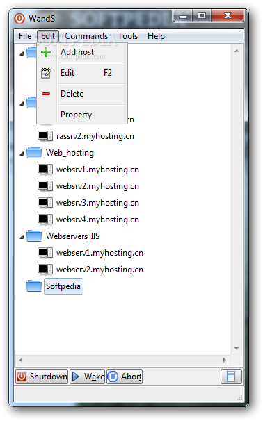Viewport: 263px width, 421px height.
Task: Select host webserv2.myhosting.cn
Action: (99, 270)
